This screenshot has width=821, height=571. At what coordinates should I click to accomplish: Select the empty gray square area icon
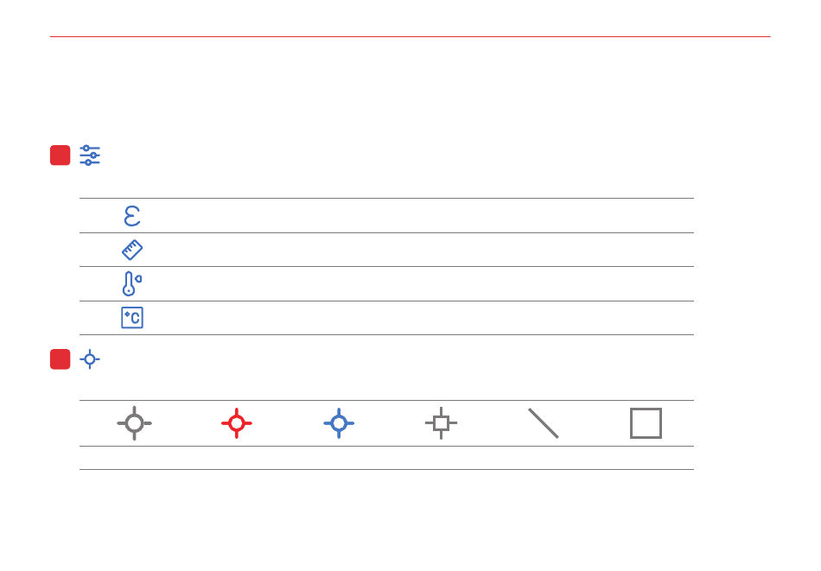646,423
